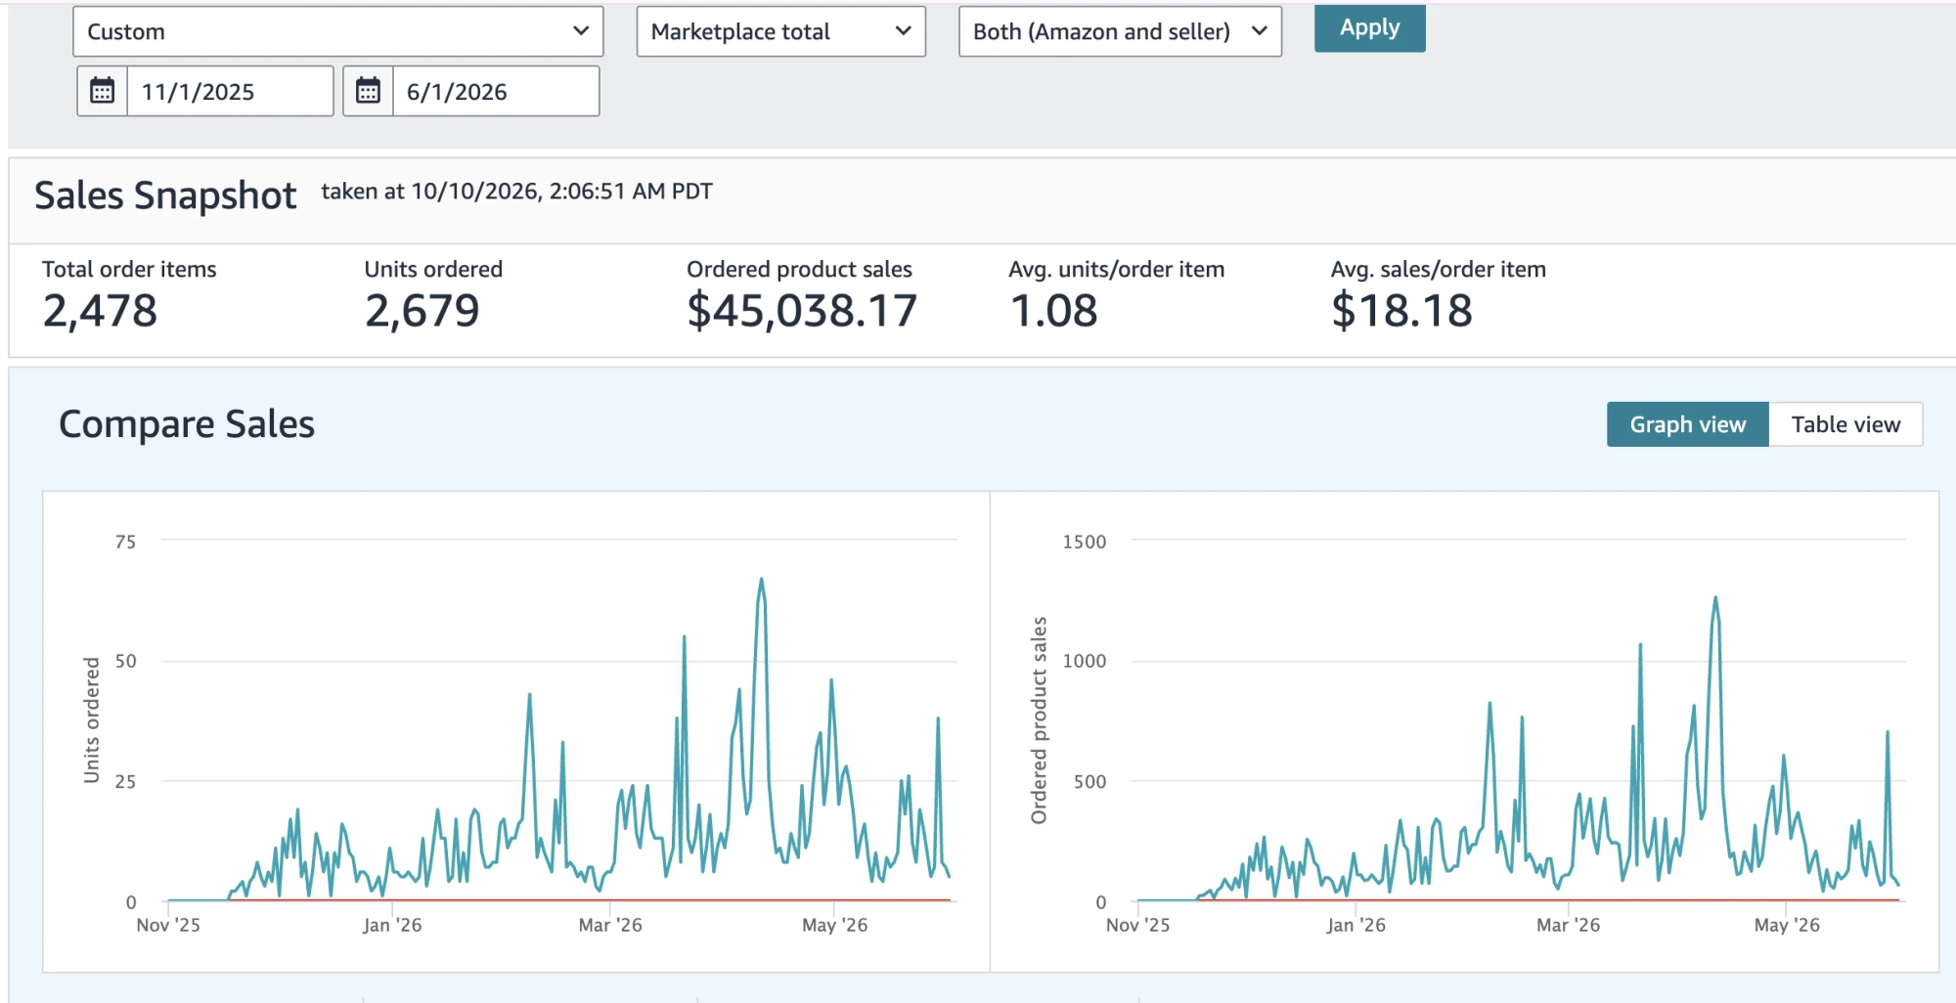Select the Total order items value 2,478
1956x1003 pixels.
tap(100, 311)
